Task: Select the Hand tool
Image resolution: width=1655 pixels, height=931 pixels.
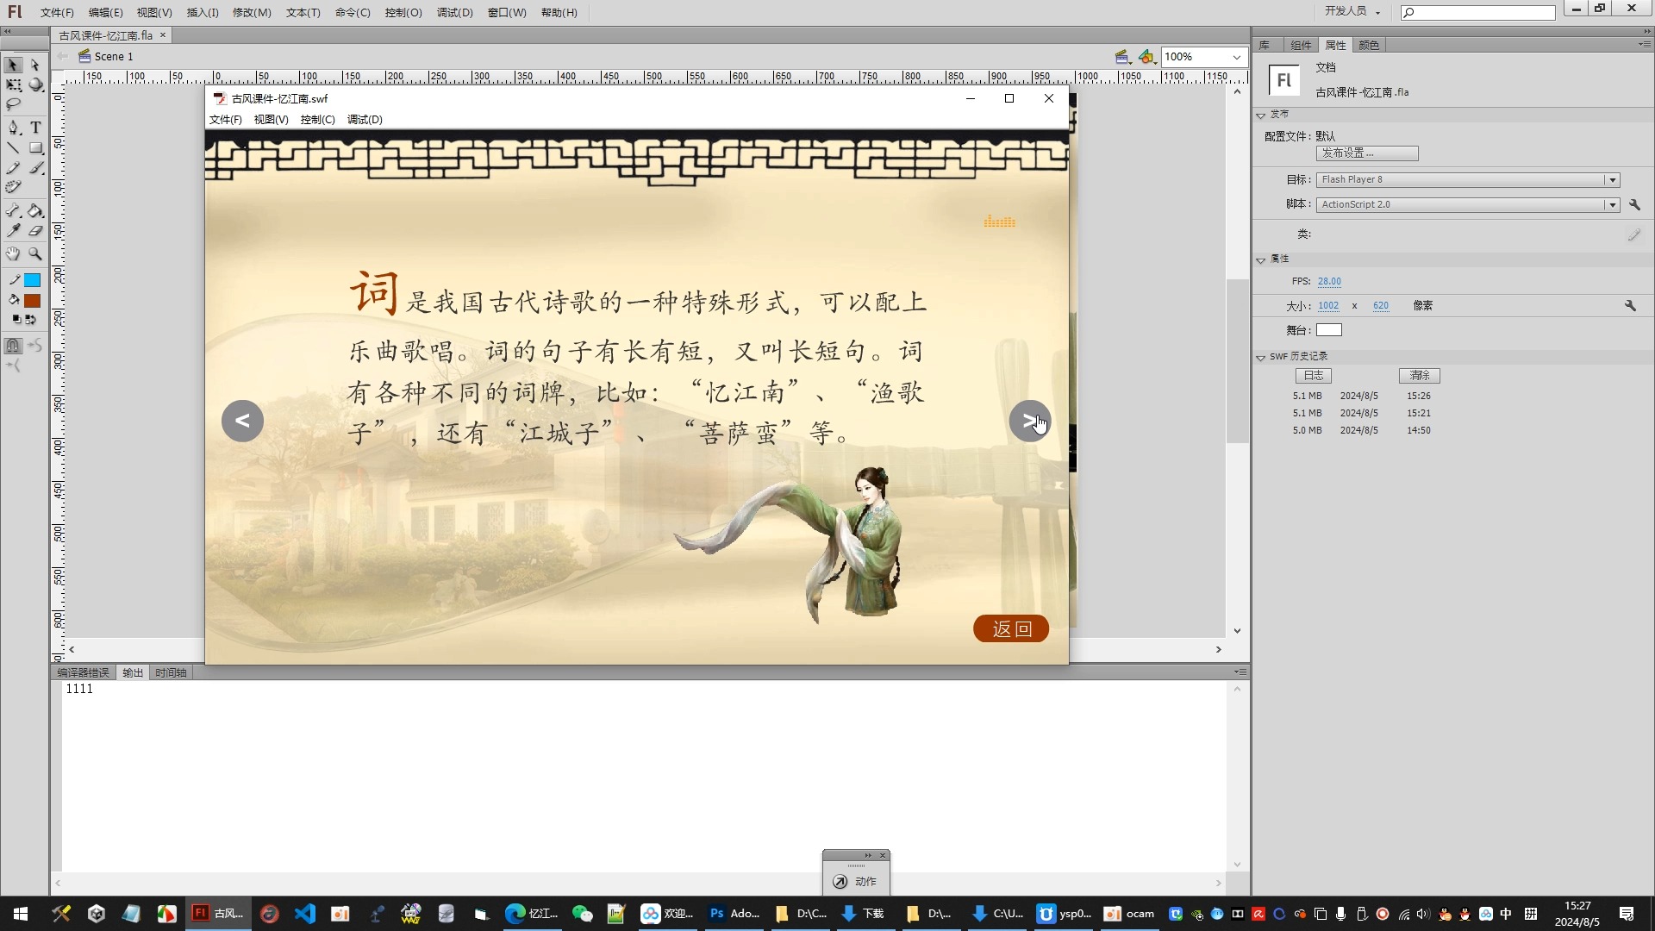Action: pyautogui.click(x=13, y=254)
